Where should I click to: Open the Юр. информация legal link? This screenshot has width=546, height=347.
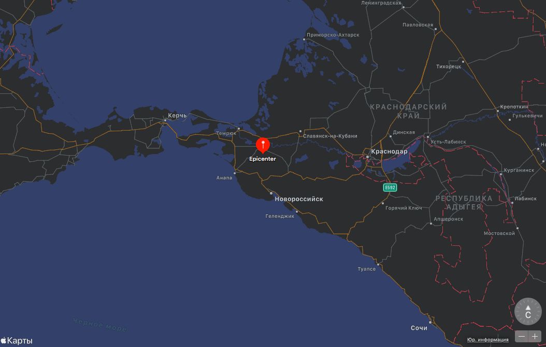click(487, 340)
